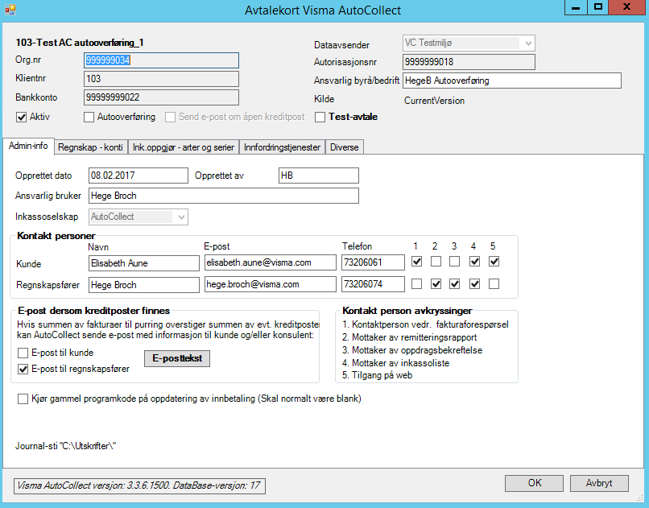Toggle Regnskapsfører checkbox for column 3
The height and width of the screenshot is (508, 649).
(x=454, y=283)
